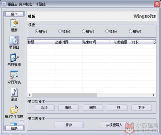The image size is (161, 135).
Task: Sort by the 标题 column header
Action: 41,42
